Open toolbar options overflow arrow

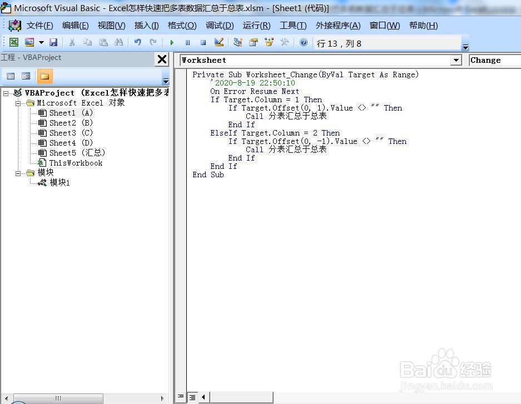466,47
